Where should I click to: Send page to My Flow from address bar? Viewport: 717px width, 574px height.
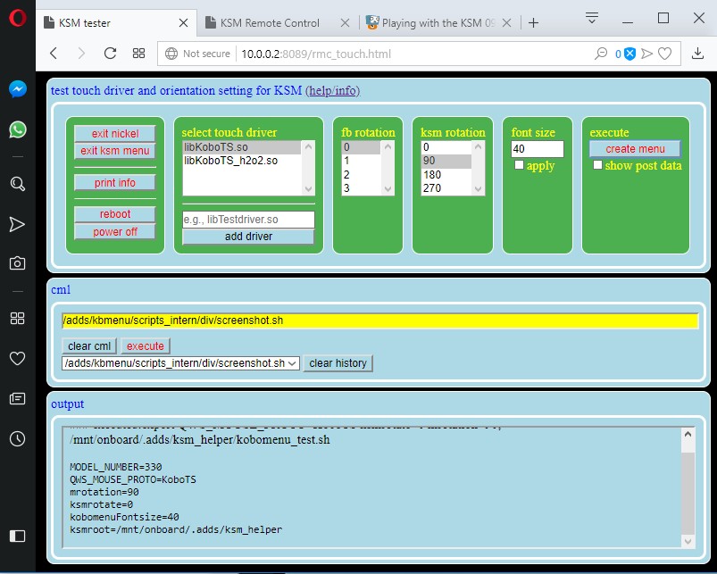click(x=646, y=54)
